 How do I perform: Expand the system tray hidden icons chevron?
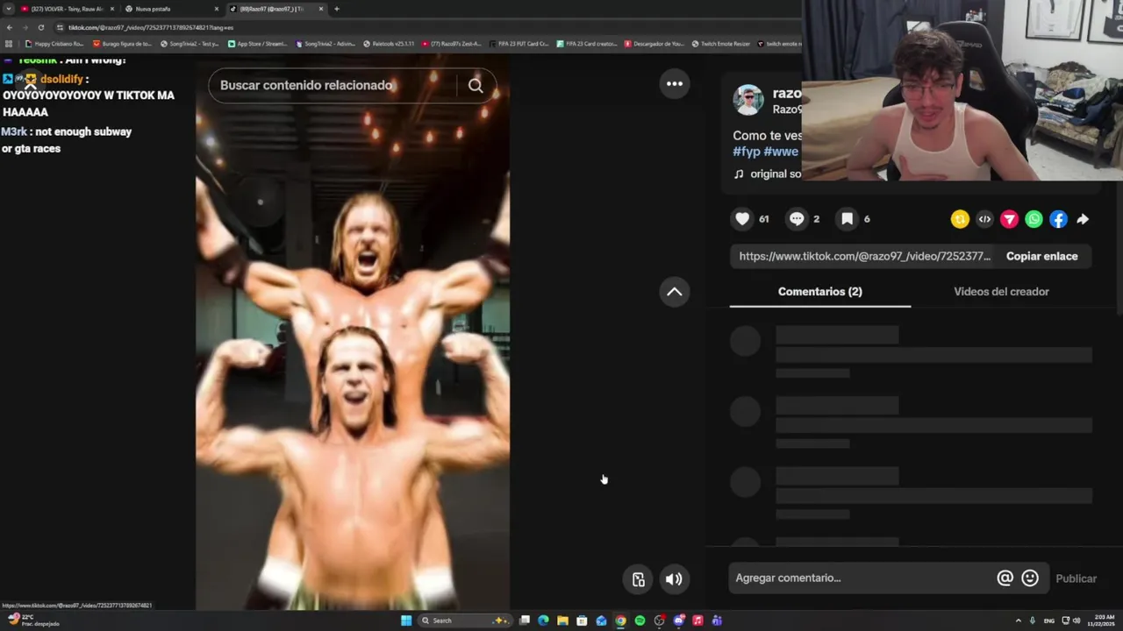click(x=1018, y=620)
